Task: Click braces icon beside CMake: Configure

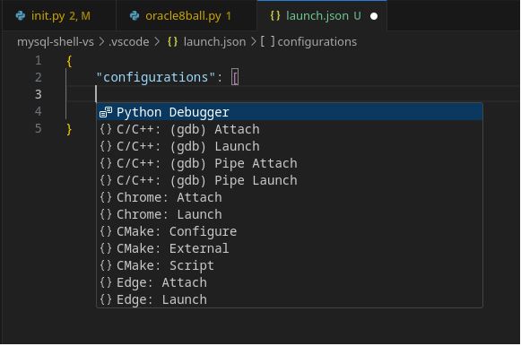Action: [x=106, y=231]
